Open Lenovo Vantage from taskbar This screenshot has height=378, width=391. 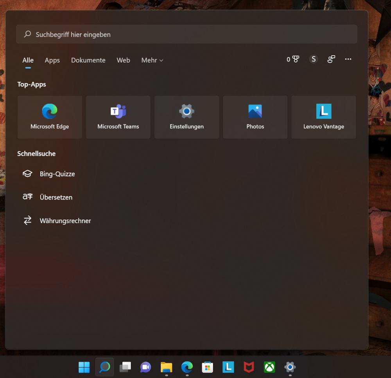pyautogui.click(x=228, y=367)
